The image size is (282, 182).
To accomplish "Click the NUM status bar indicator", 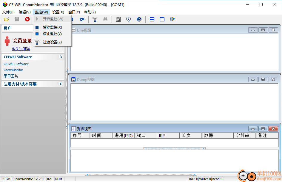I will [x=58, y=179].
